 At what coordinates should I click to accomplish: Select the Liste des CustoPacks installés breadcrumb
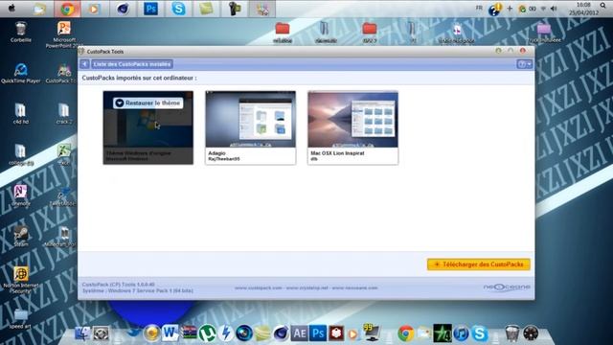[132, 64]
